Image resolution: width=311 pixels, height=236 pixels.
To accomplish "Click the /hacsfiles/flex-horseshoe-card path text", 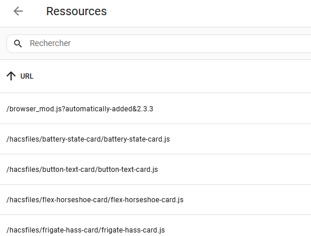I will click(58, 200).
